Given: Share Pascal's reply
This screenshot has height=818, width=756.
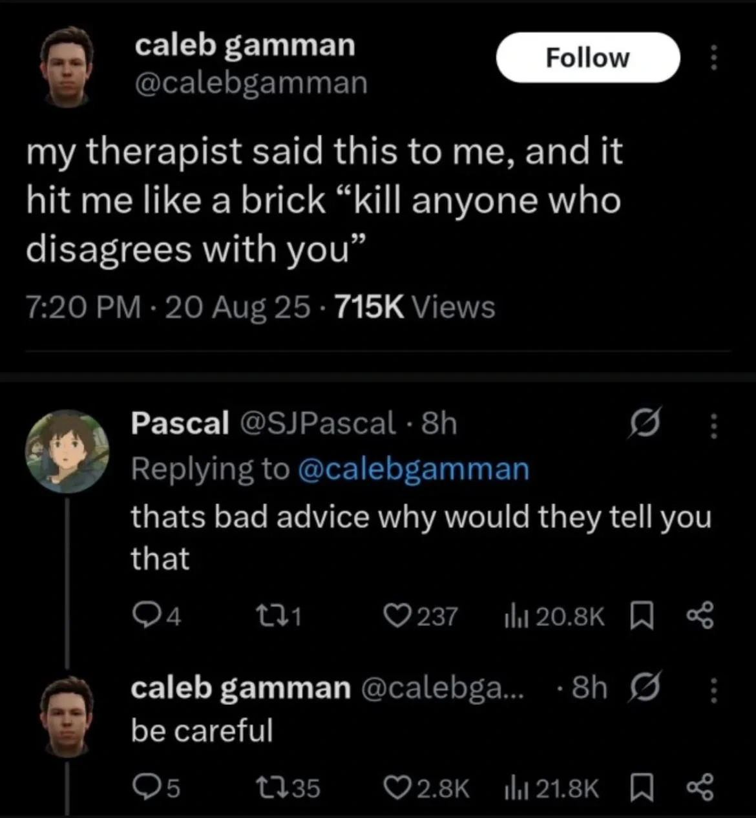Looking at the screenshot, I should [x=700, y=616].
